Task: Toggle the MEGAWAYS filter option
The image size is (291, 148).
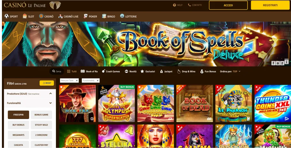Action: [x=19, y=135]
